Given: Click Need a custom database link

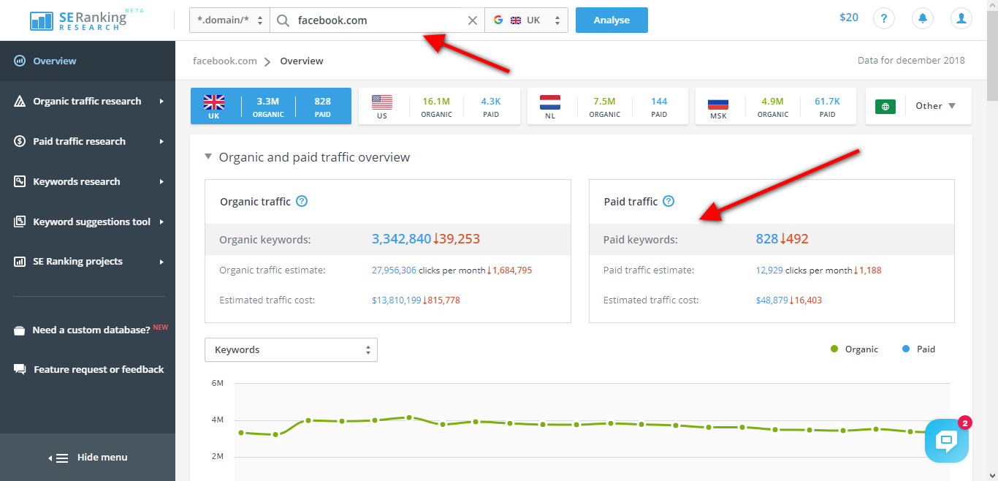Looking at the screenshot, I should pyautogui.click(x=91, y=330).
